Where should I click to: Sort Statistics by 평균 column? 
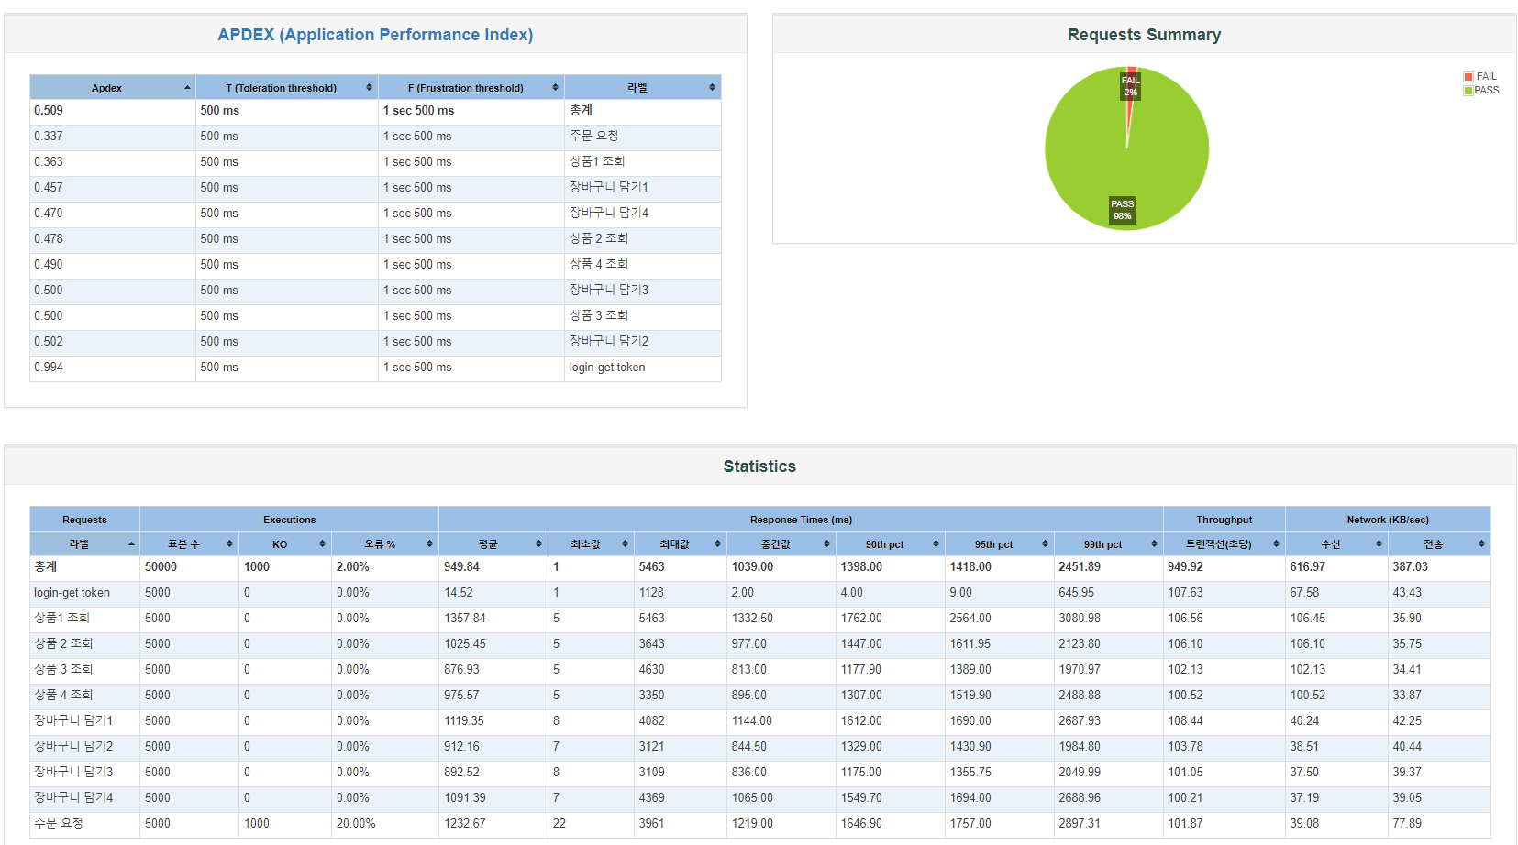pos(493,544)
